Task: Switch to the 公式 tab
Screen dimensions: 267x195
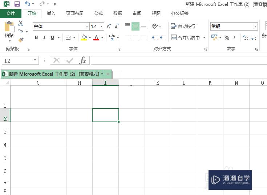Action: point(98,13)
